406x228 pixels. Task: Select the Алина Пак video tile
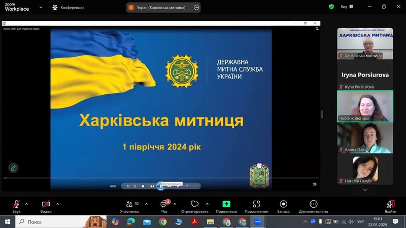365,138
